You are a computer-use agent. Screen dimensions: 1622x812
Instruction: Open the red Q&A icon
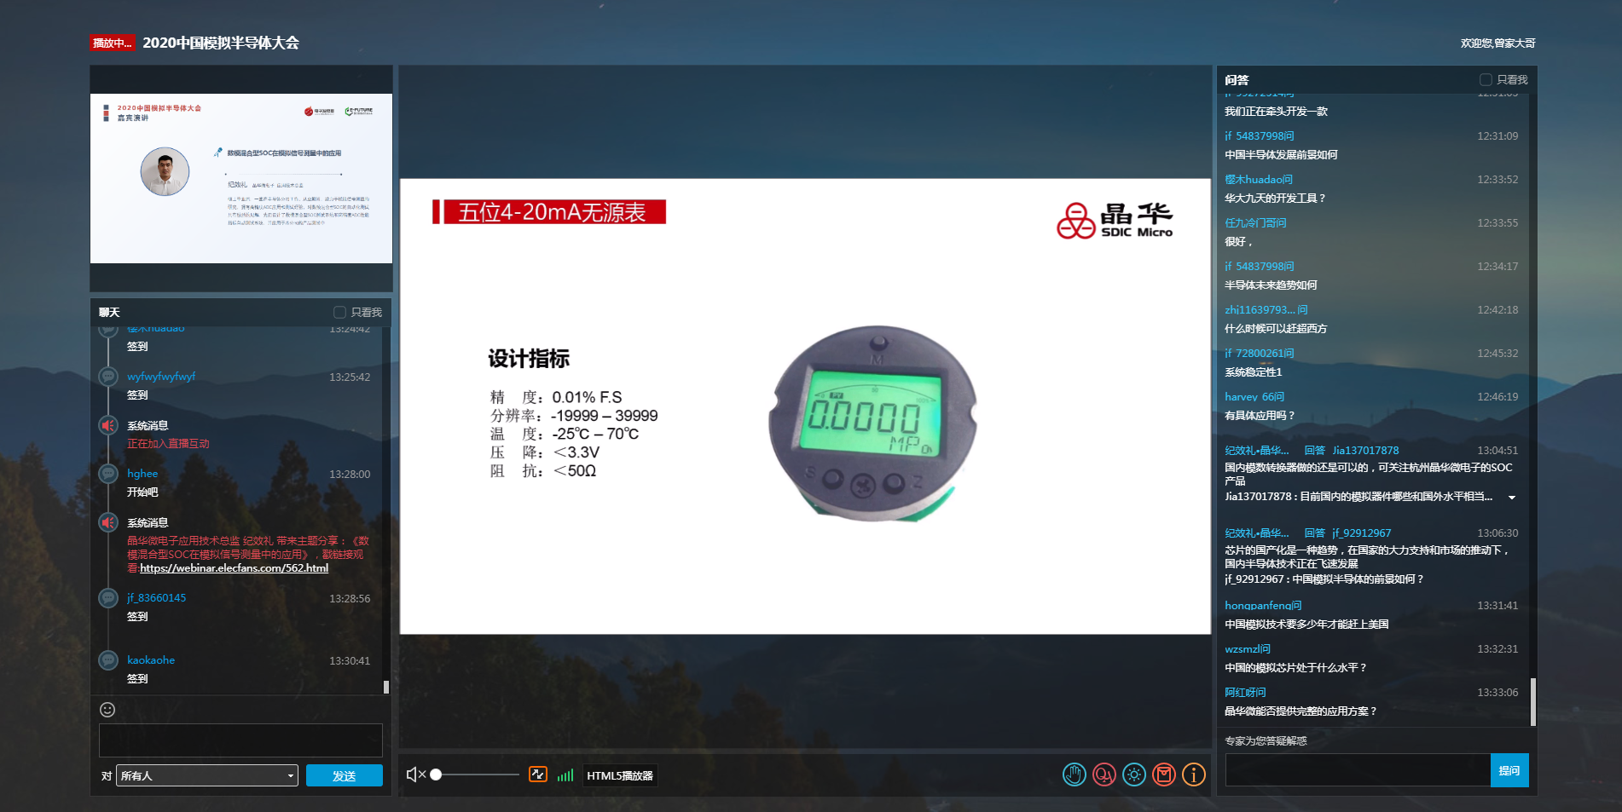(1104, 775)
